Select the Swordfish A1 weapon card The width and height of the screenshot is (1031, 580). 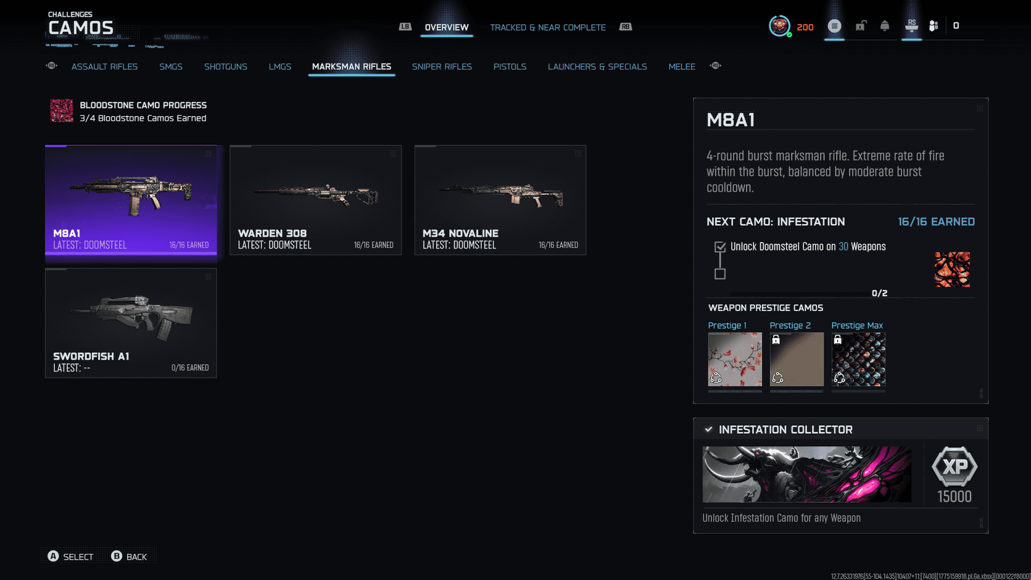(x=131, y=323)
